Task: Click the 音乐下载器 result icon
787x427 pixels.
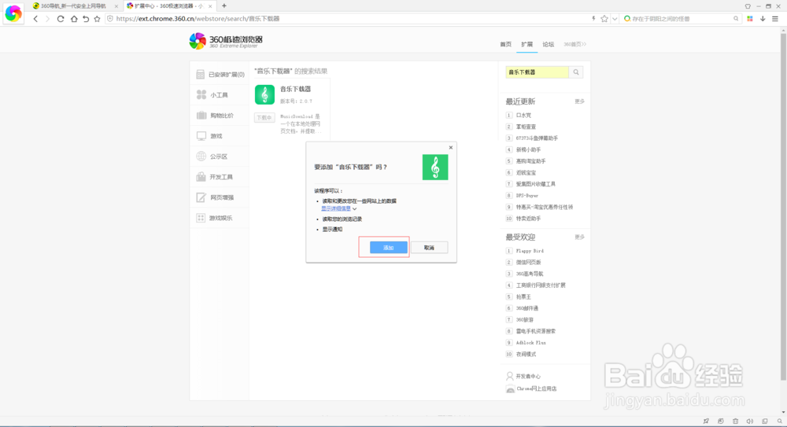Action: (x=264, y=94)
